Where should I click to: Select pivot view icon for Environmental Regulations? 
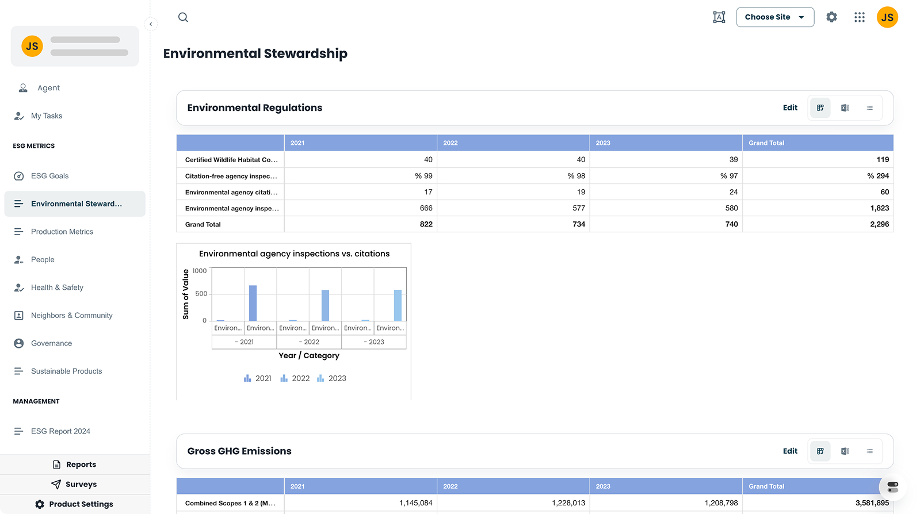coord(820,108)
